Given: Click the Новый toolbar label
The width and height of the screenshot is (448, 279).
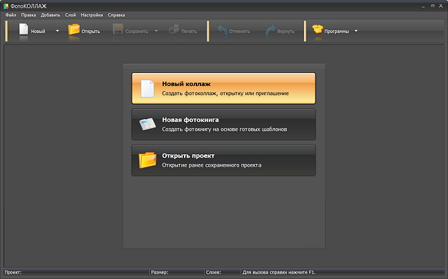Looking at the screenshot, I should 38,32.
